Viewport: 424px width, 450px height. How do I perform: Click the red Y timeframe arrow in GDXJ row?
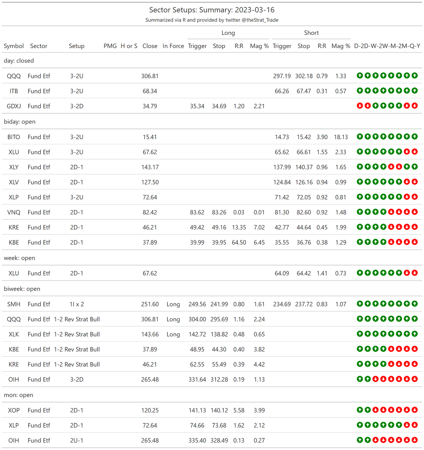pos(415,106)
